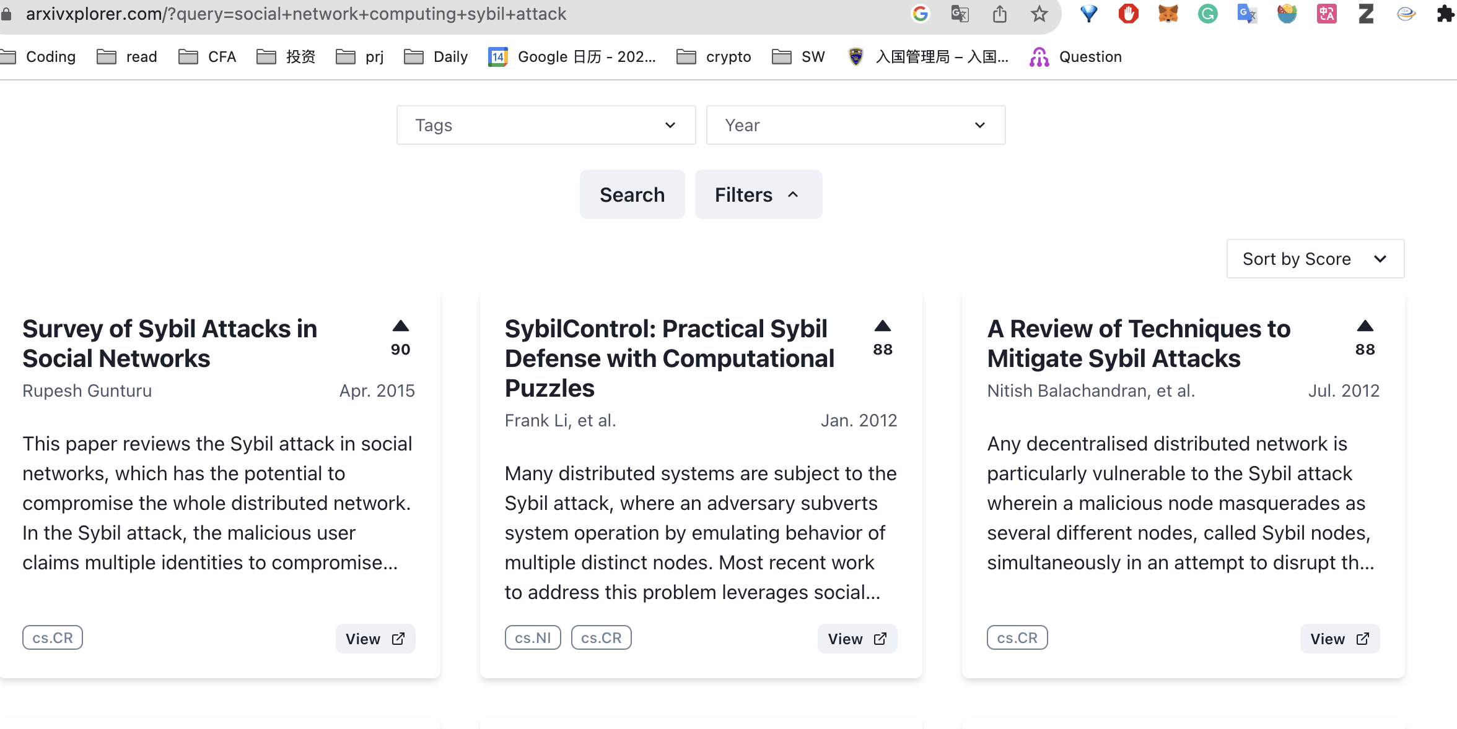The height and width of the screenshot is (729, 1457).
Task: Open the Grammarly extension icon
Action: pos(1207,14)
